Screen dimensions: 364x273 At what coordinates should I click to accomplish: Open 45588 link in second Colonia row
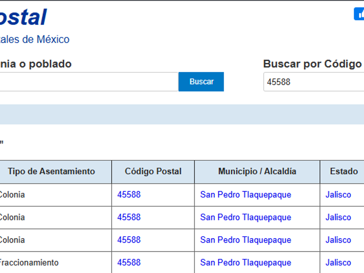[129, 217]
